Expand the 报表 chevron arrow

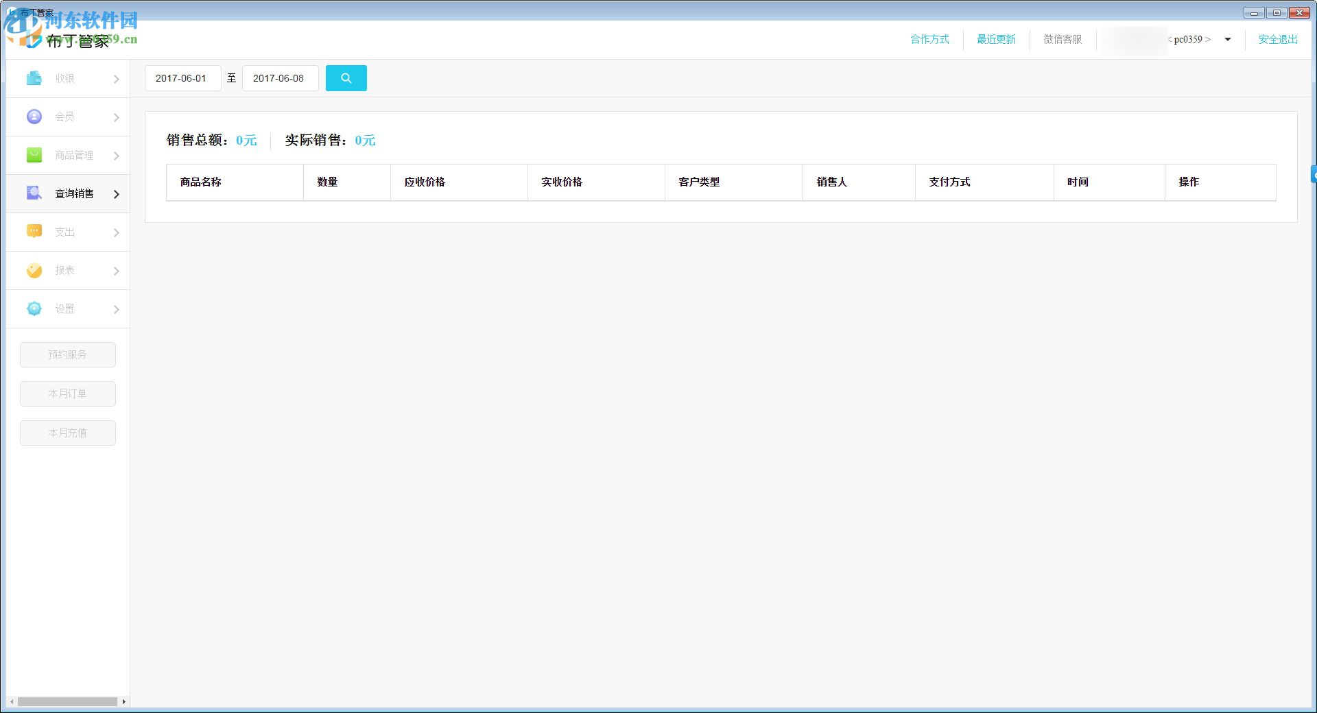(116, 271)
